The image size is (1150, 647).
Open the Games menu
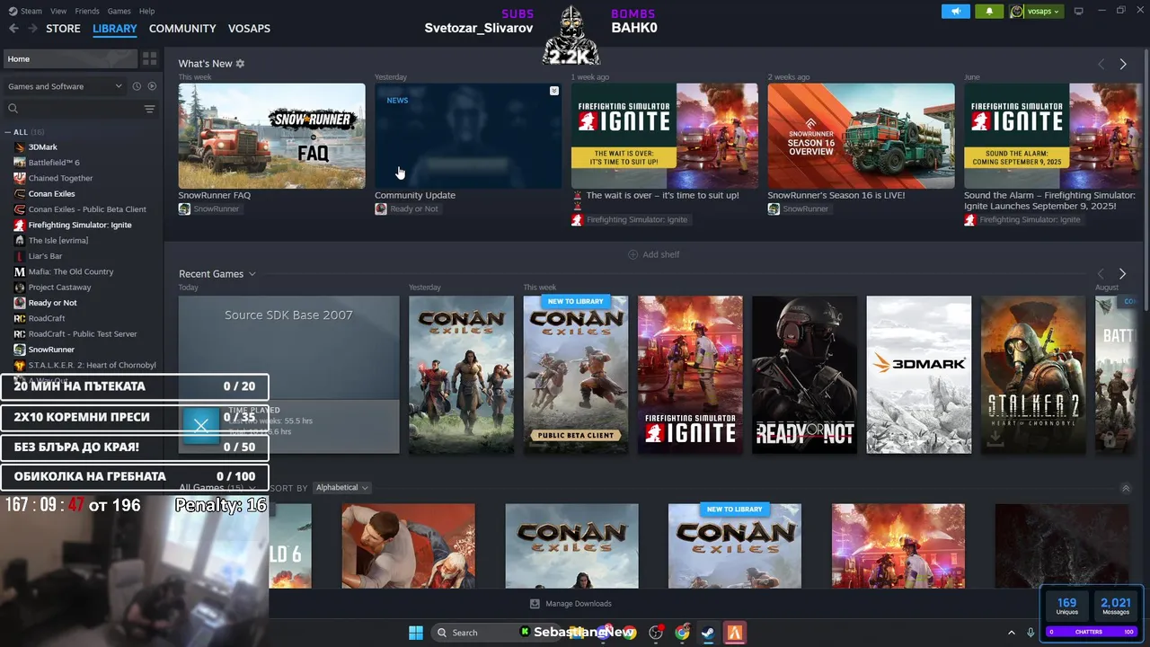pos(119,11)
